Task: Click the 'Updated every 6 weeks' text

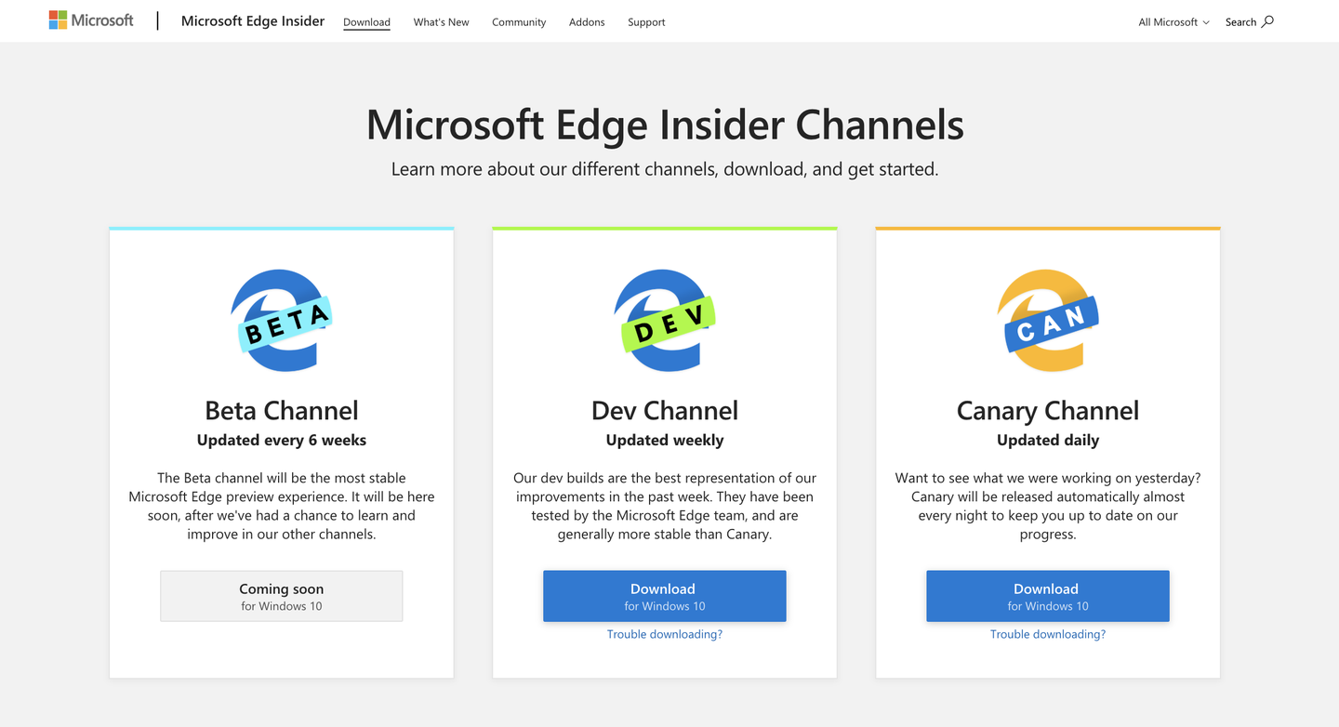Action: [x=282, y=441]
